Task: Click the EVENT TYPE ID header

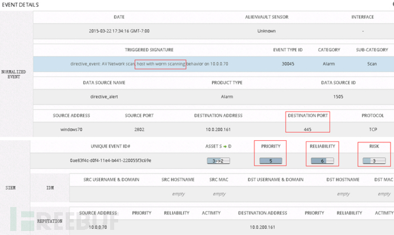Action: (288, 50)
